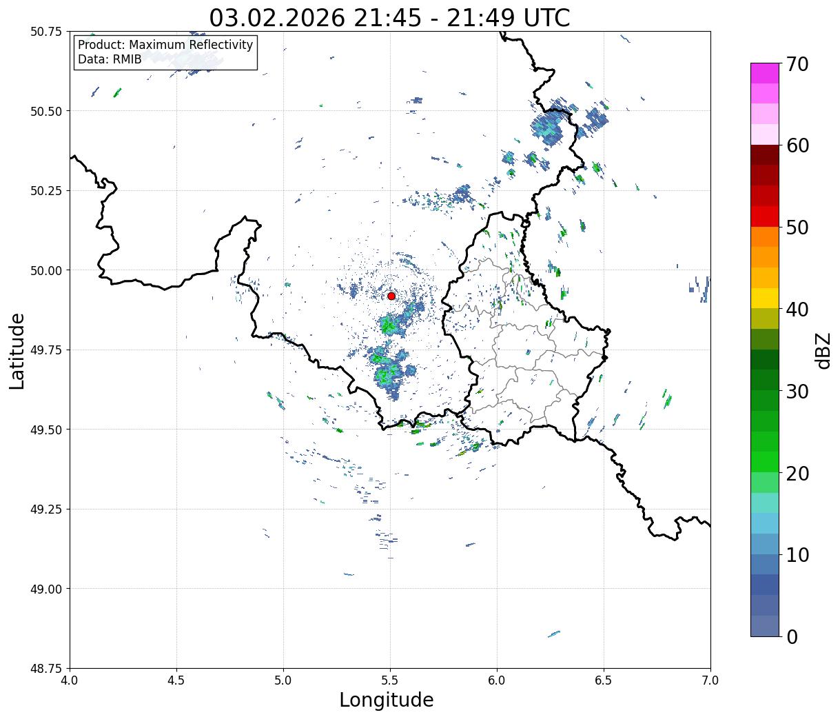Click the latitude tick label 49.50
The height and width of the screenshot is (717, 840).
[x=46, y=430]
